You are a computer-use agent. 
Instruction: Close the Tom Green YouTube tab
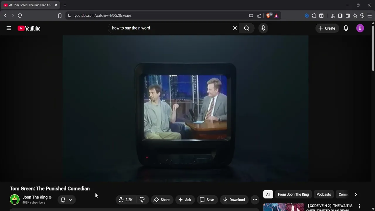[x=56, y=5]
